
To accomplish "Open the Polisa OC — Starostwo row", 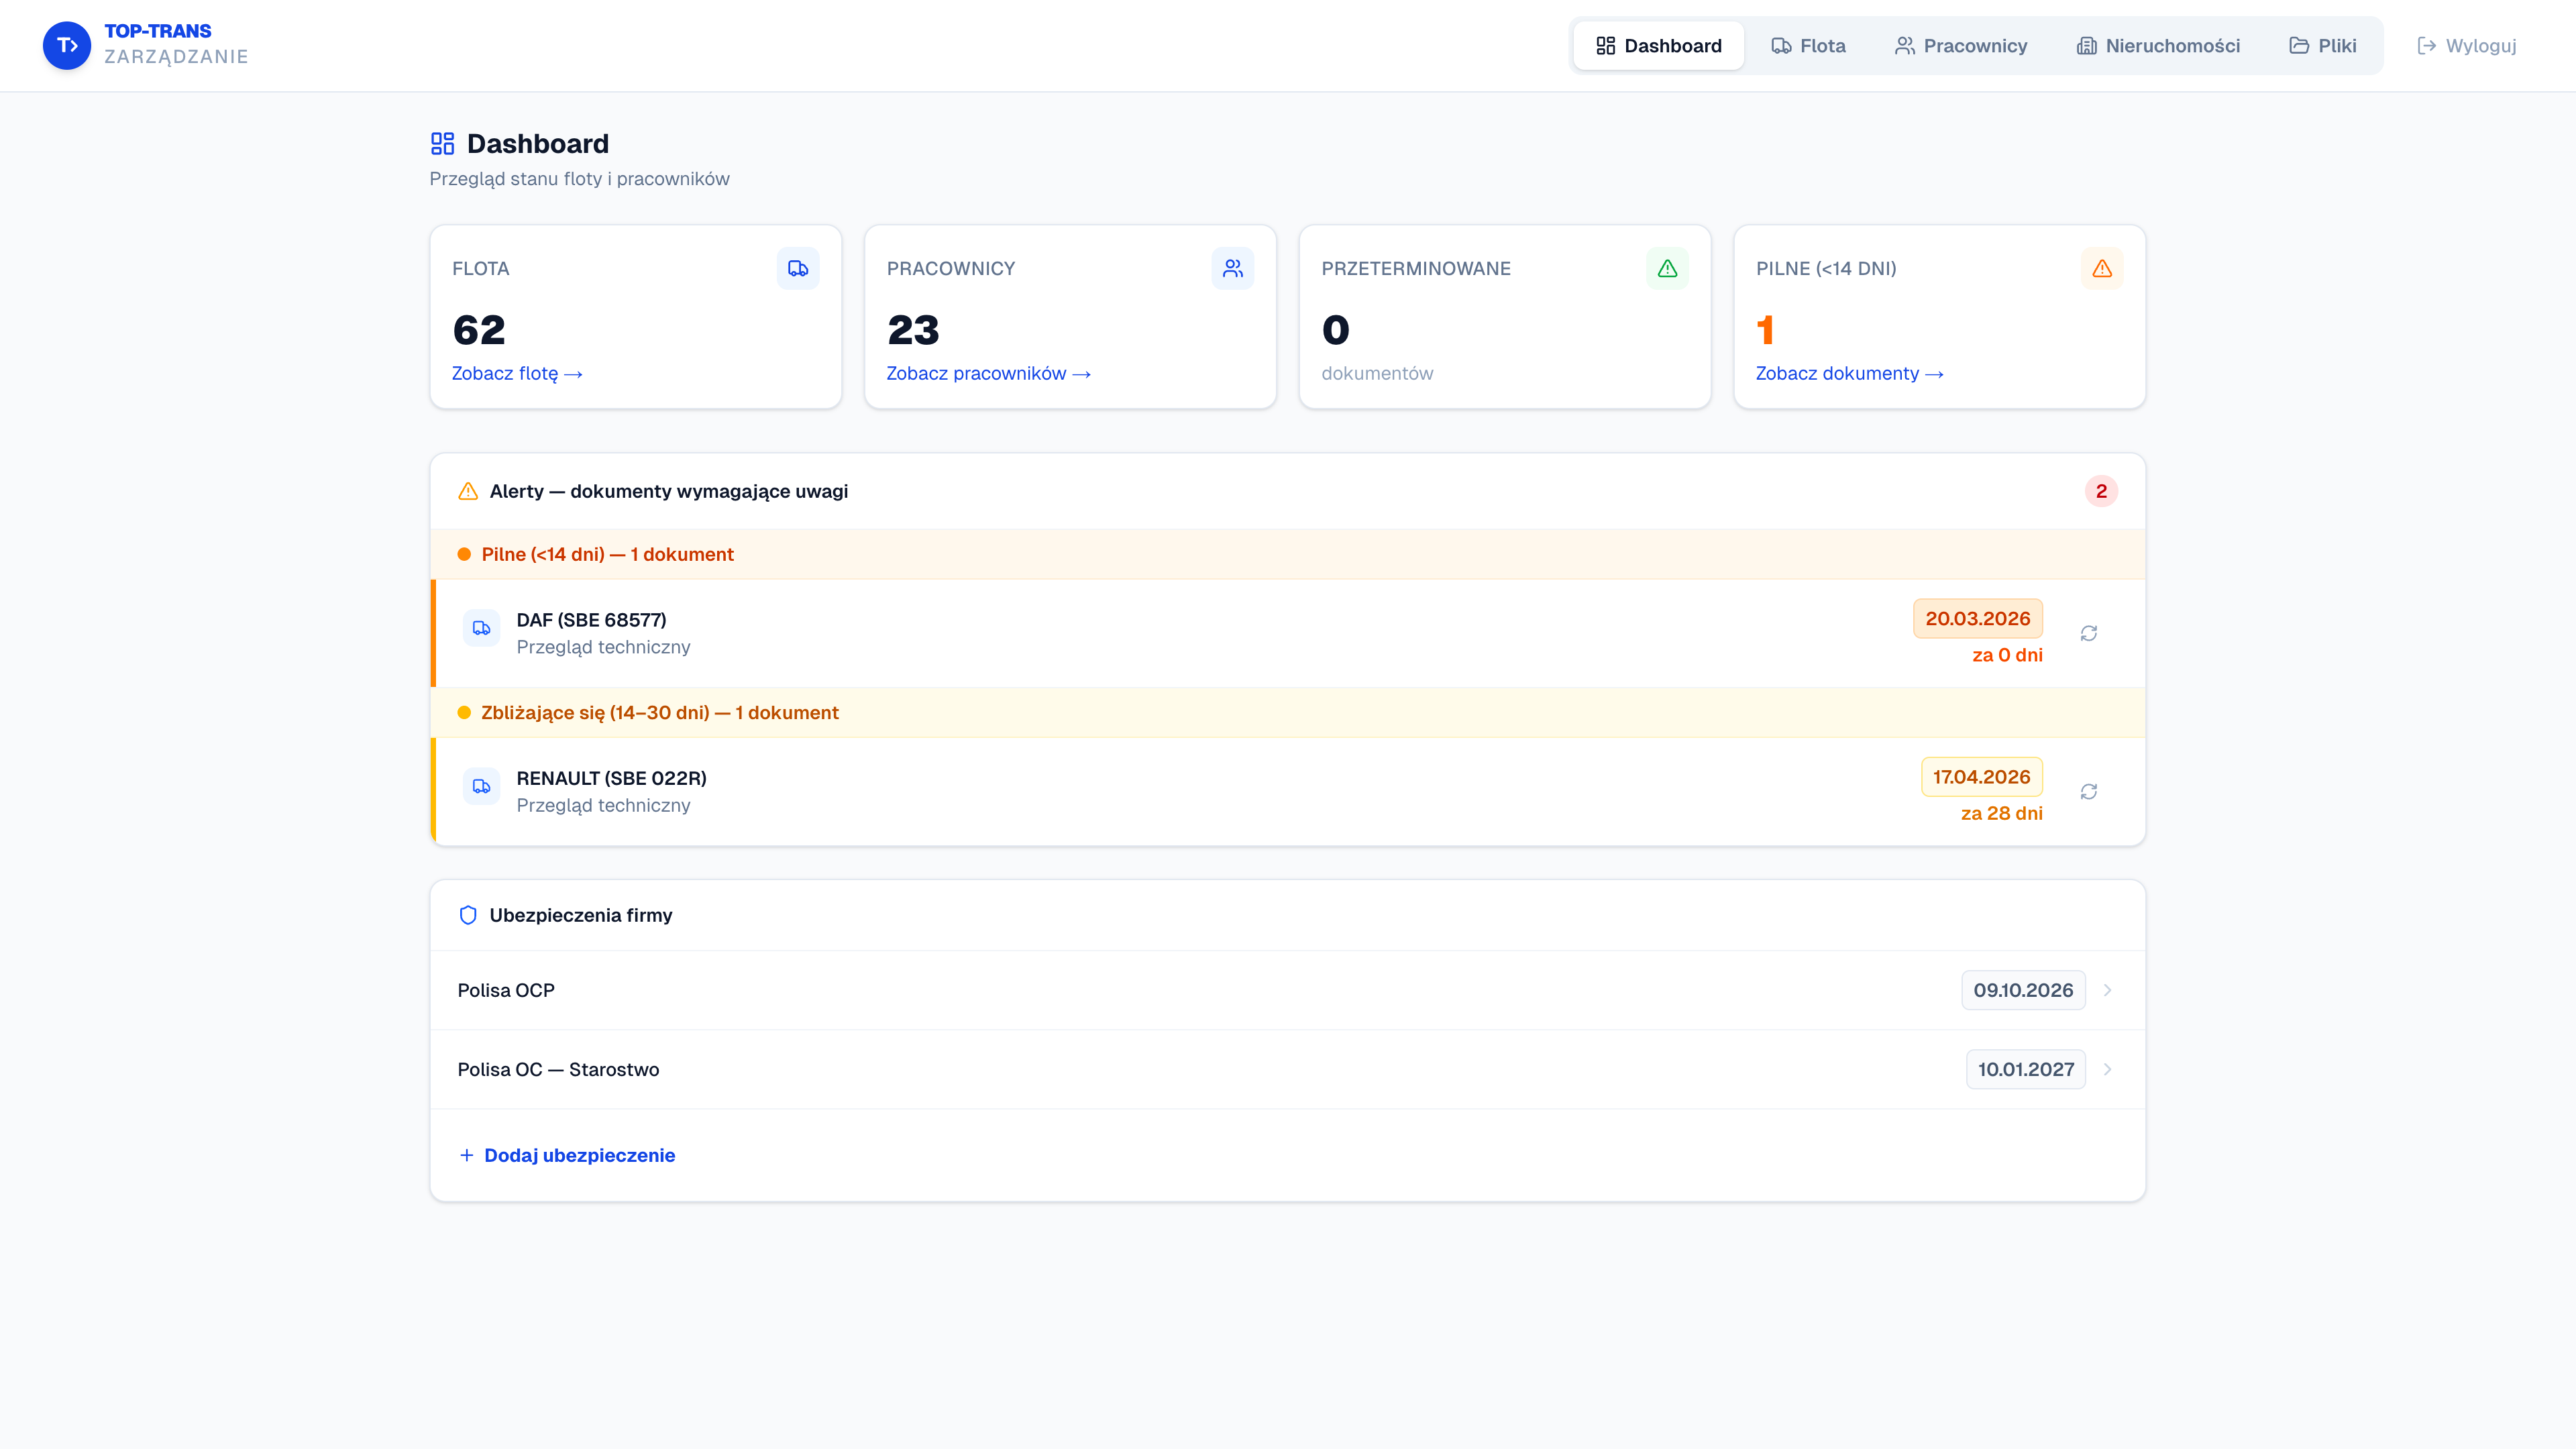I will [1288, 1069].
